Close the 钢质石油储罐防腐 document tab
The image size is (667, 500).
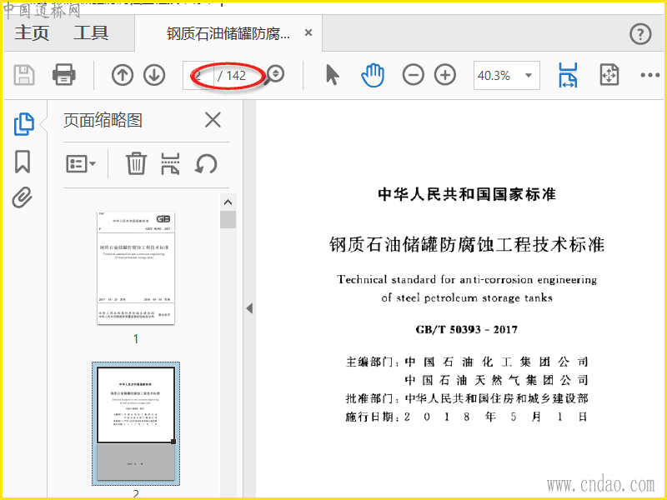tap(308, 32)
